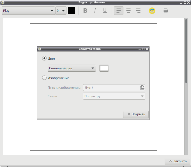Toggle italic text formatting
This screenshot has height=167, width=191.
[95, 11]
